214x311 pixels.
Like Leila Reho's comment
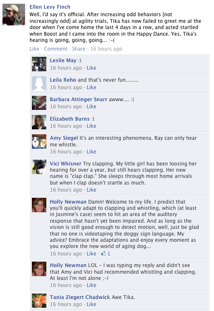coord(91,87)
